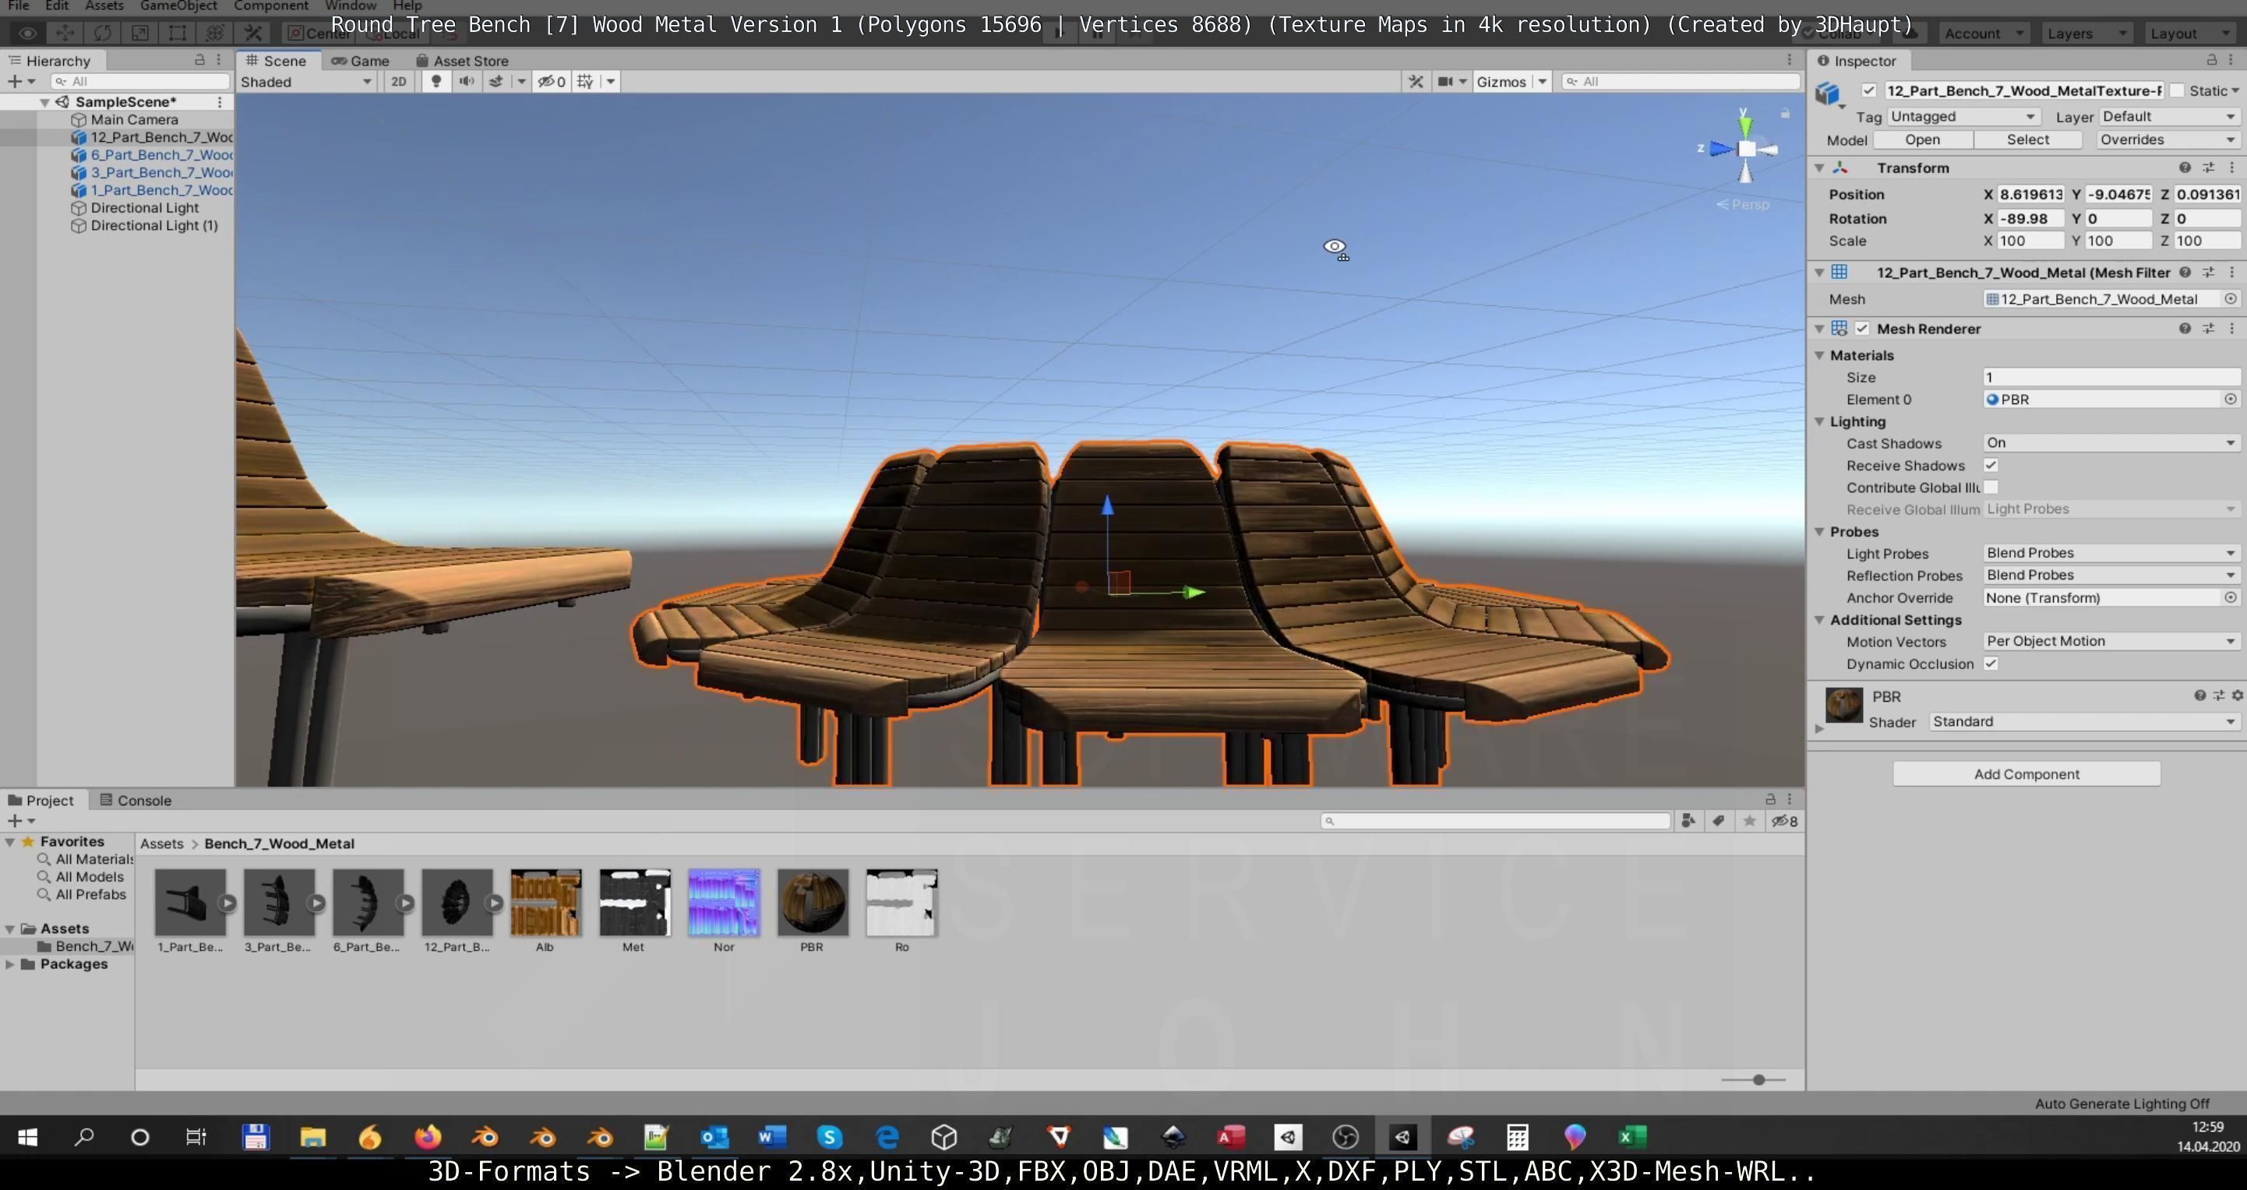The height and width of the screenshot is (1190, 2247).
Task: Toggle scene lighting bulb icon
Action: click(x=436, y=81)
